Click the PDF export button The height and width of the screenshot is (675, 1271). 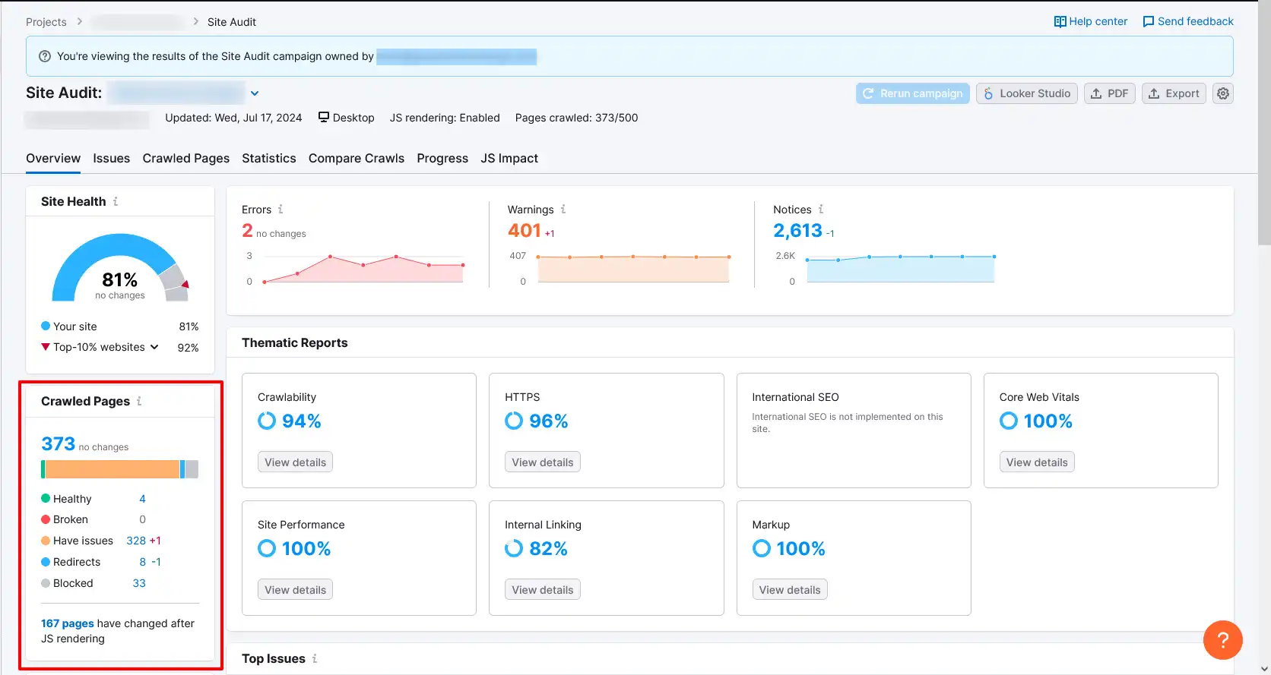tap(1110, 93)
